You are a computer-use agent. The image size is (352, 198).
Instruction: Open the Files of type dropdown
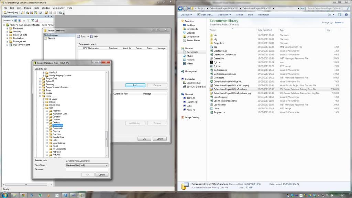tap(107, 165)
